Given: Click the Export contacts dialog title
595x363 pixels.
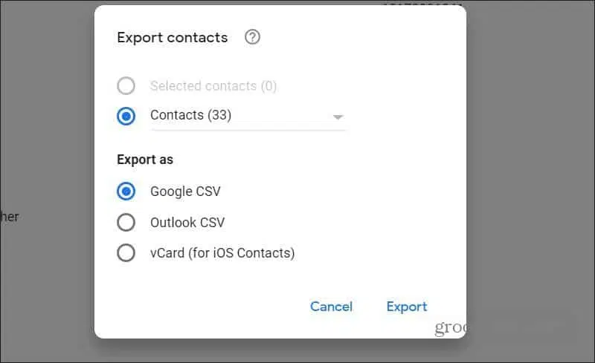Looking at the screenshot, I should [173, 38].
